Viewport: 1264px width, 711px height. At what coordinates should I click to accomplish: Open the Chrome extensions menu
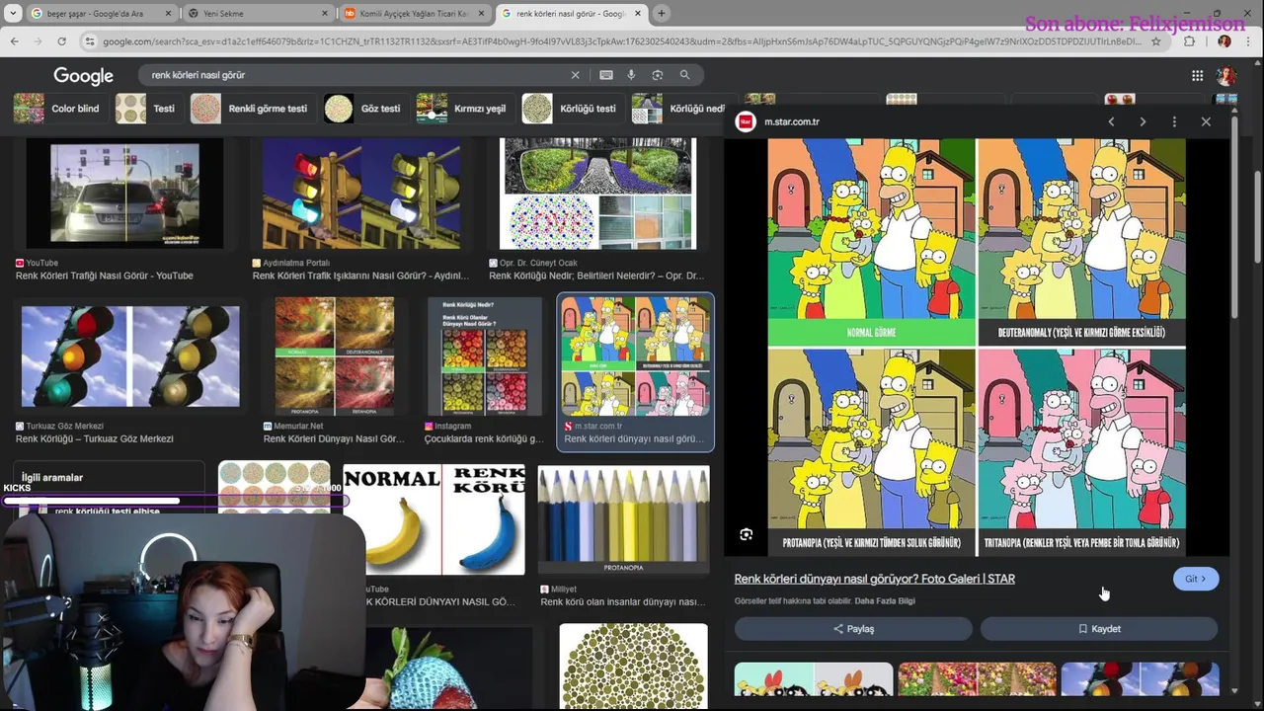pyautogui.click(x=1189, y=41)
